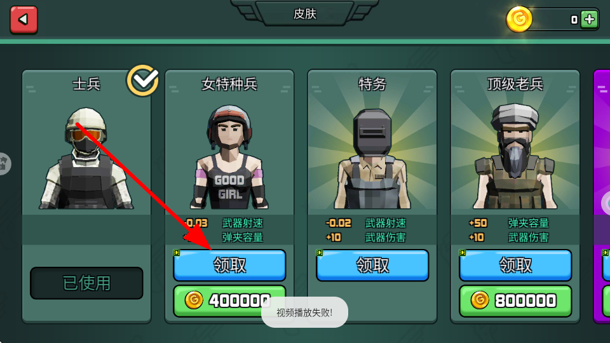The height and width of the screenshot is (343, 610).
Task: Tap the green plus add-coins icon
Action: click(x=590, y=19)
